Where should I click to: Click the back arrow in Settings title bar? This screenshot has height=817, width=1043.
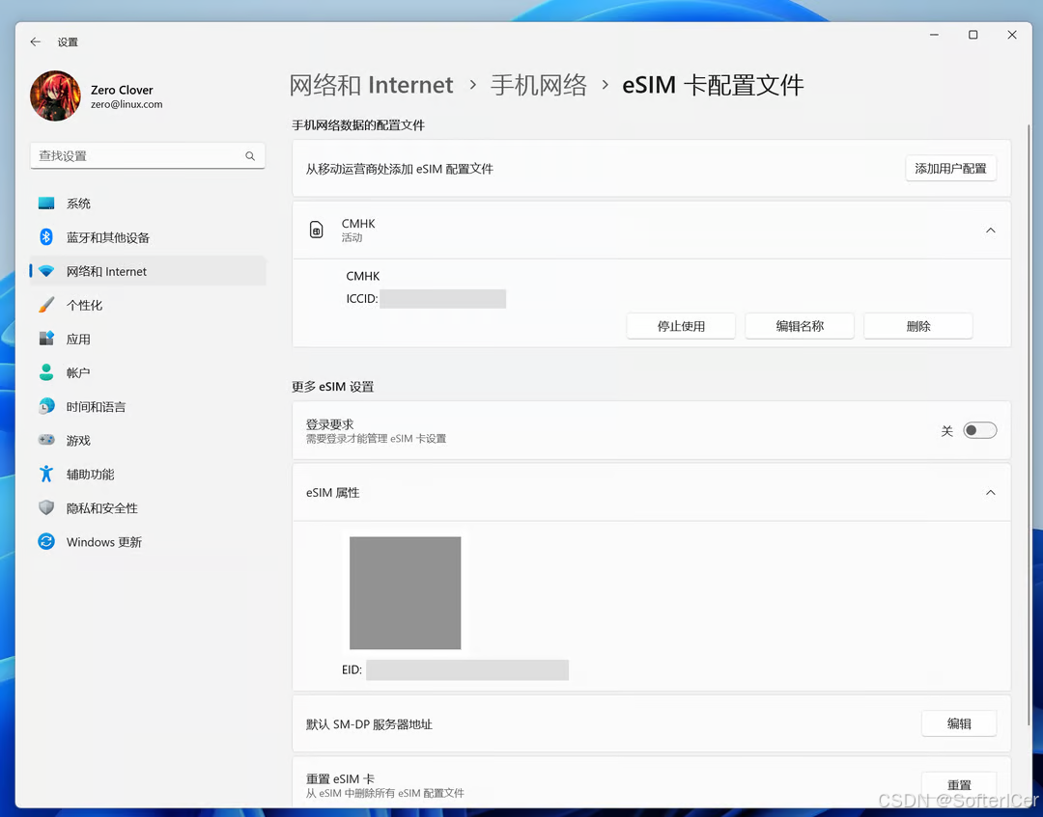(x=36, y=41)
